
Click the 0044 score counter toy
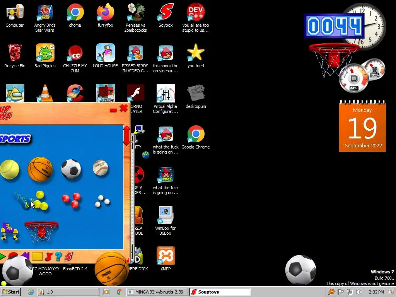click(x=334, y=26)
